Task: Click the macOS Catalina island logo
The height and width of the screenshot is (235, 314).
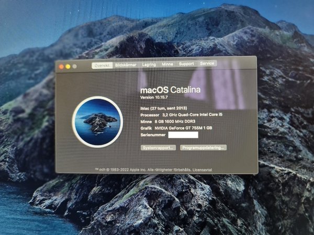Action: point(97,122)
